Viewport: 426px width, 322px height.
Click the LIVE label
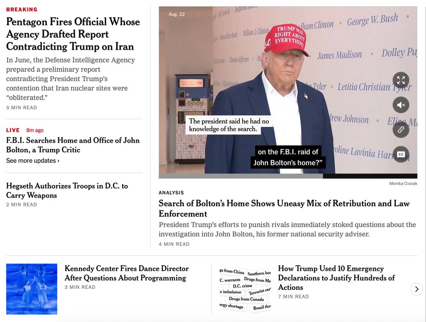tap(13, 130)
